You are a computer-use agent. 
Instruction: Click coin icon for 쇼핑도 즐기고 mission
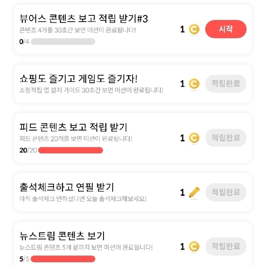(194, 84)
